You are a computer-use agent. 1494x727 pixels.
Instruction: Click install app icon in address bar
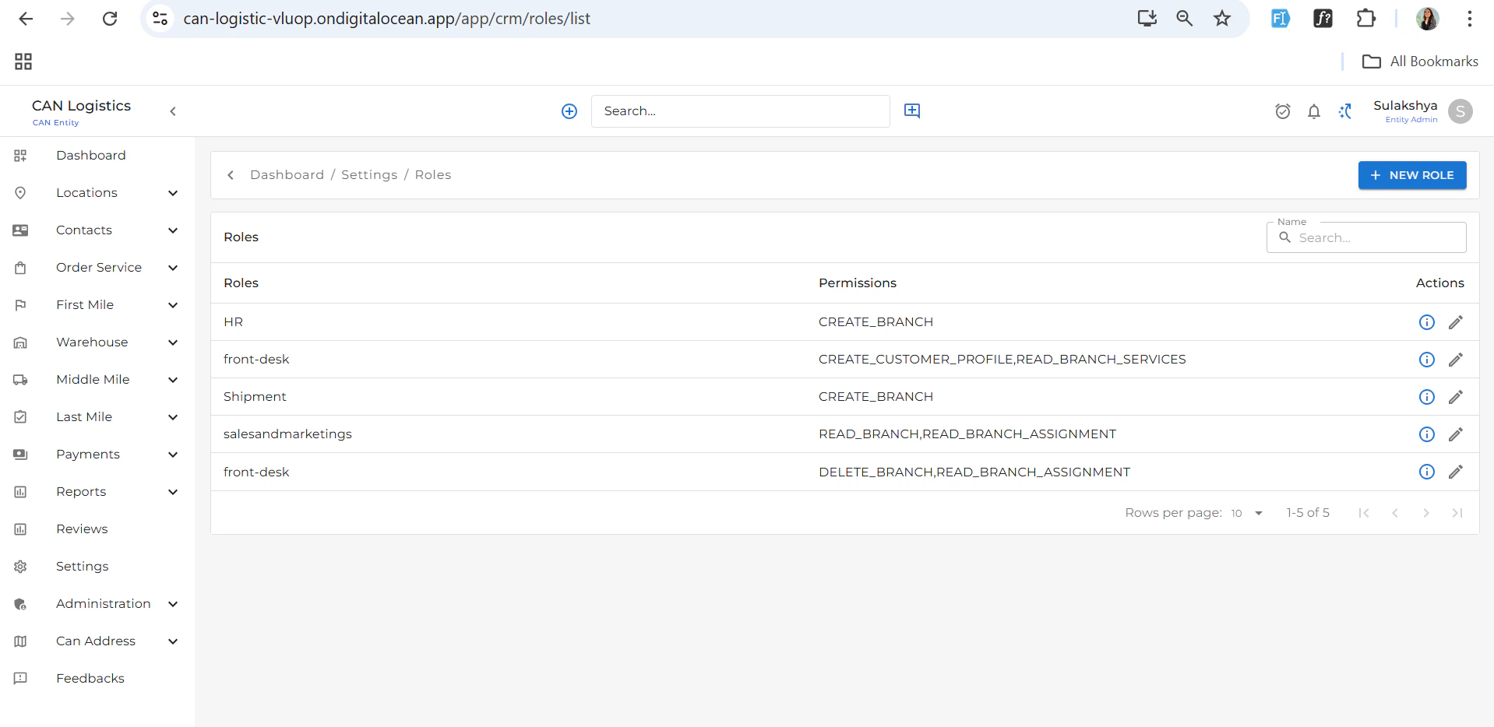coord(1147,19)
